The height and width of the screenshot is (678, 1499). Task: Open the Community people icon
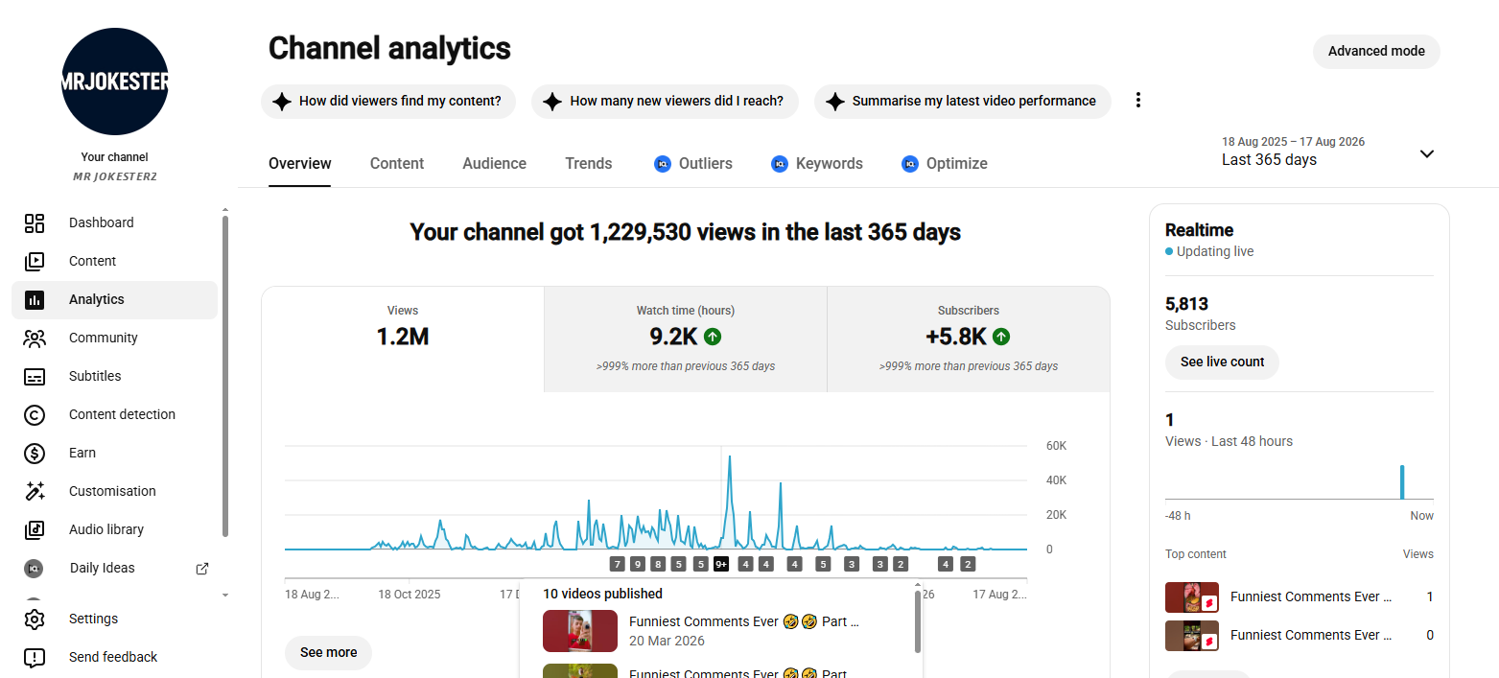pos(35,339)
